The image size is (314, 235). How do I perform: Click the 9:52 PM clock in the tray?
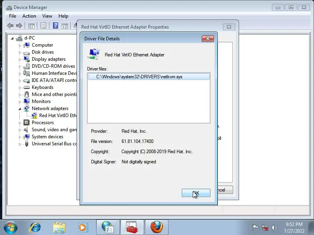pyautogui.click(x=294, y=224)
